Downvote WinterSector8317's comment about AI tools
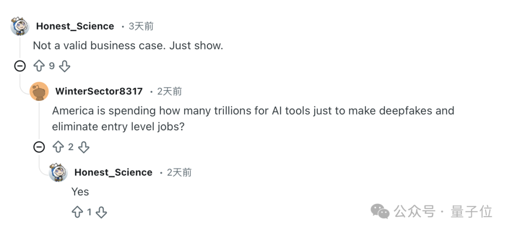509x232 pixels. point(84,147)
